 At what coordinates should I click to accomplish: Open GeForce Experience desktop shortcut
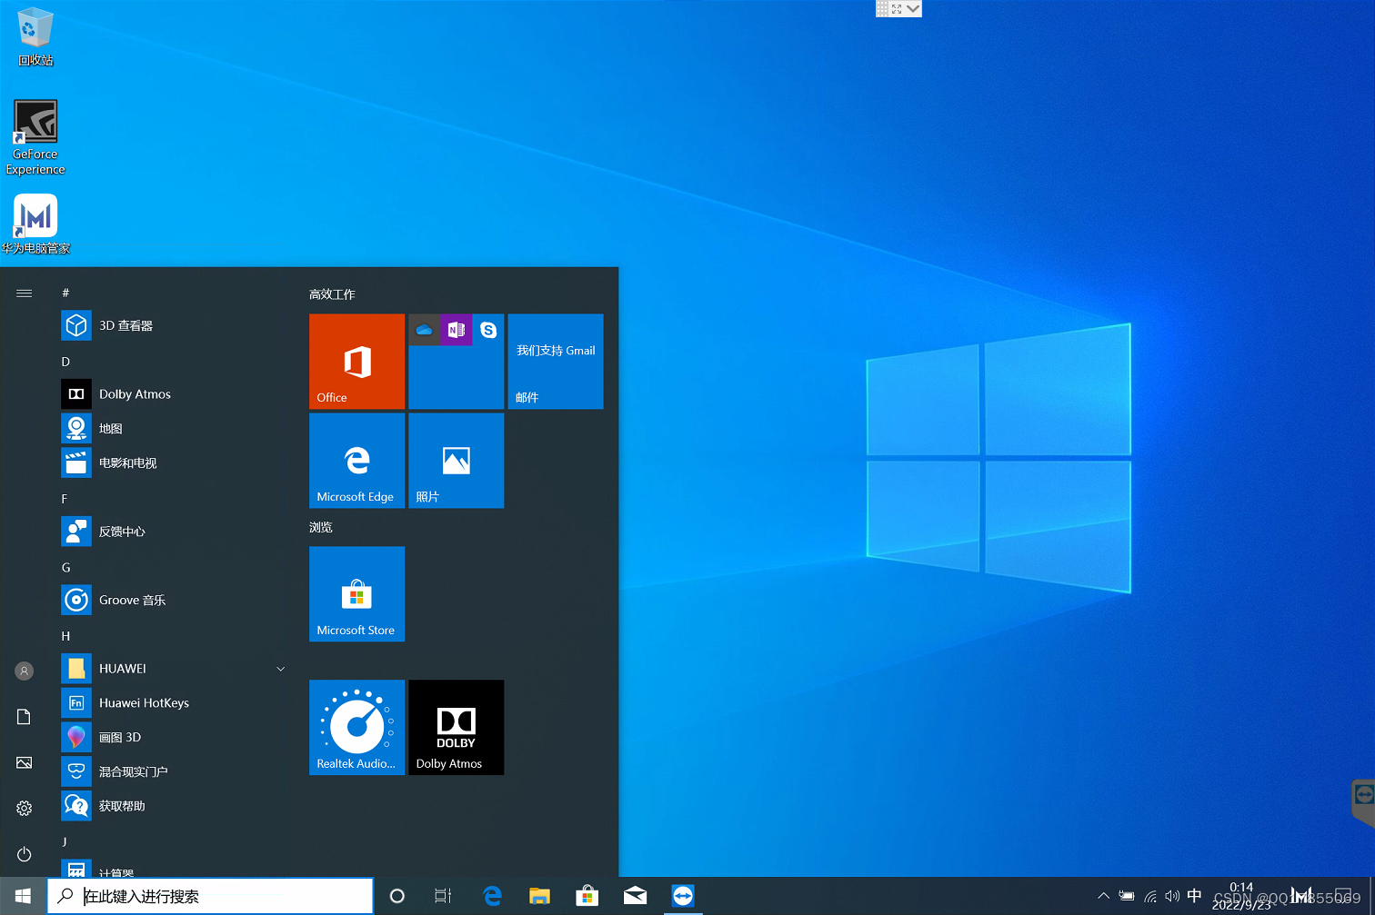(x=35, y=137)
